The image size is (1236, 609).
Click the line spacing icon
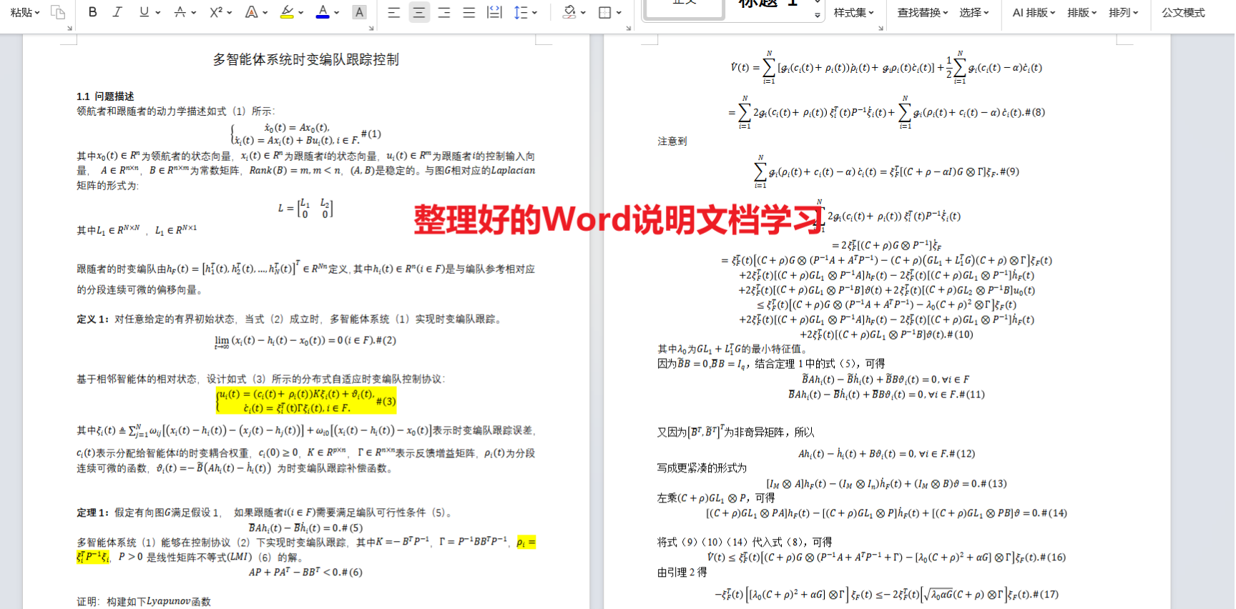click(521, 12)
